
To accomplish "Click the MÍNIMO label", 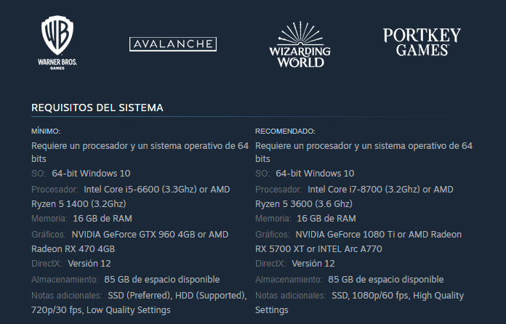I will (46, 131).
